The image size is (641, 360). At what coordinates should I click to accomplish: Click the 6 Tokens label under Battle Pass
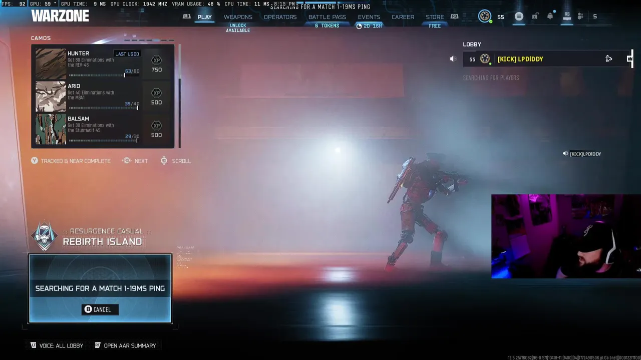(327, 26)
